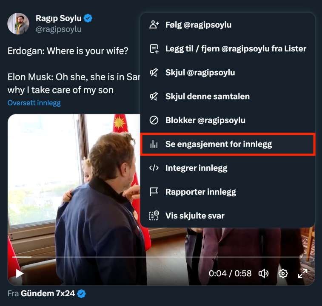The height and width of the screenshot is (306, 322).
Task: Click Ragıp Soylu's profile avatar
Action: pyautogui.click(x=18, y=24)
